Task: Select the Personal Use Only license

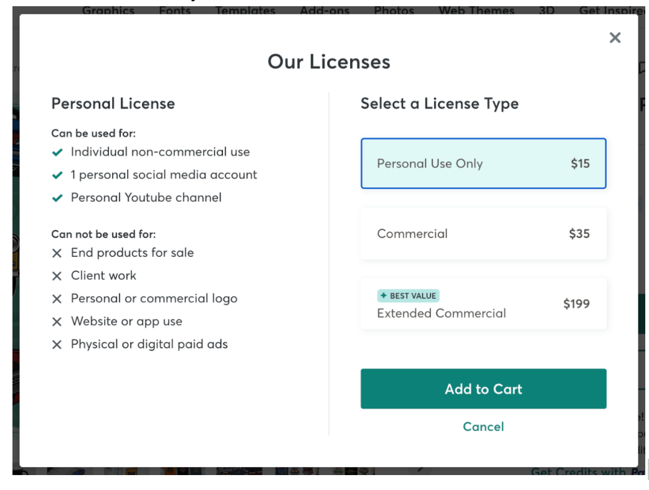Action: 483,164
